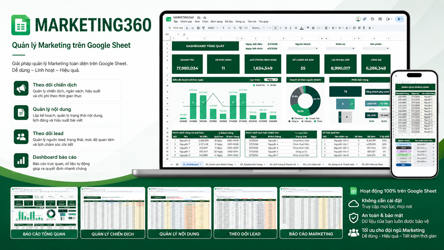Open the all sheets list icon
444x250 pixels.
pyautogui.click(x=177, y=164)
